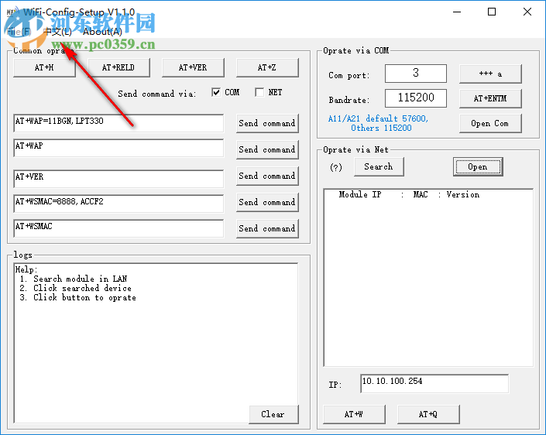546x435 pixels.
Task: Send the AT+WAP=11BGN,LPT330 command
Action: click(267, 123)
